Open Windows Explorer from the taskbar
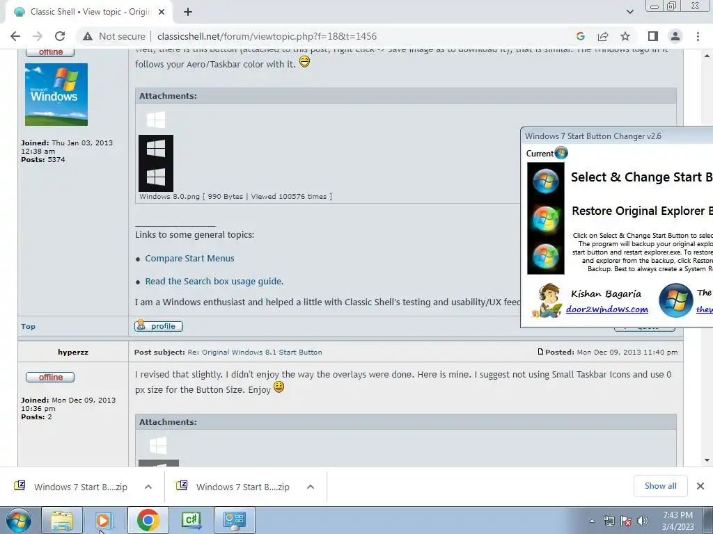Screen dimensions: 713x534 [62, 520]
